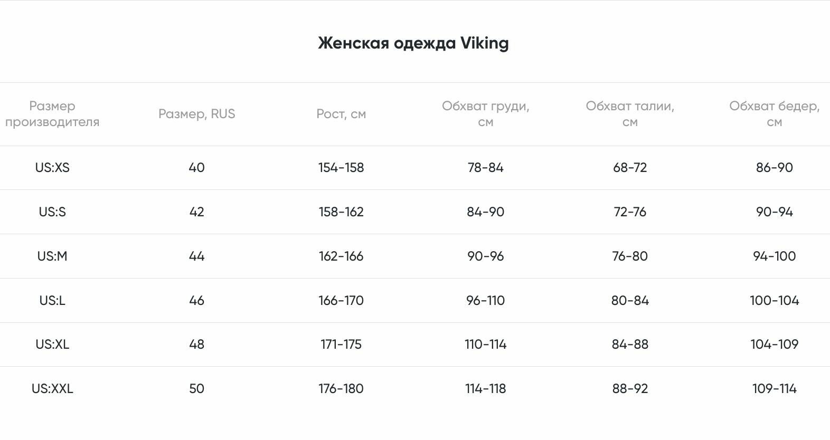Select the "Размер, RUS" column header
Image resolution: width=830 pixels, height=440 pixels.
click(x=196, y=114)
